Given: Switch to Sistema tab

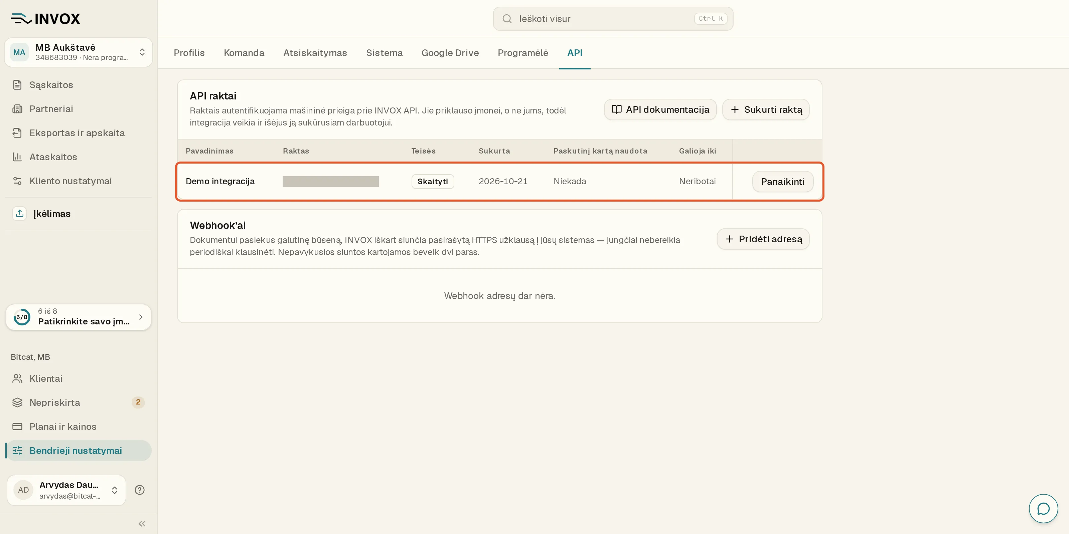Looking at the screenshot, I should pyautogui.click(x=384, y=53).
